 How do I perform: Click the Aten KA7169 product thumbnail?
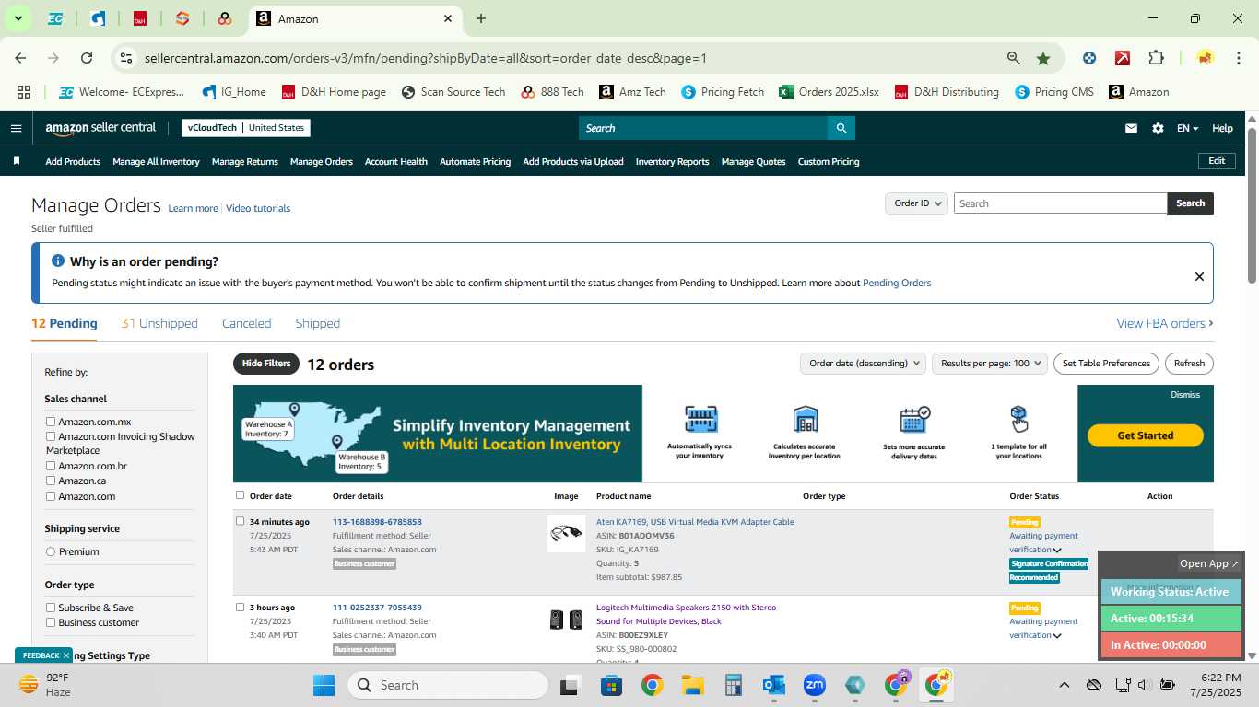coord(566,533)
